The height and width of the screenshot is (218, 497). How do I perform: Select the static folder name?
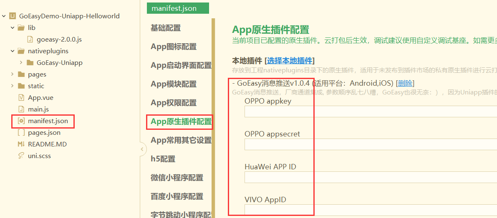click(36, 86)
